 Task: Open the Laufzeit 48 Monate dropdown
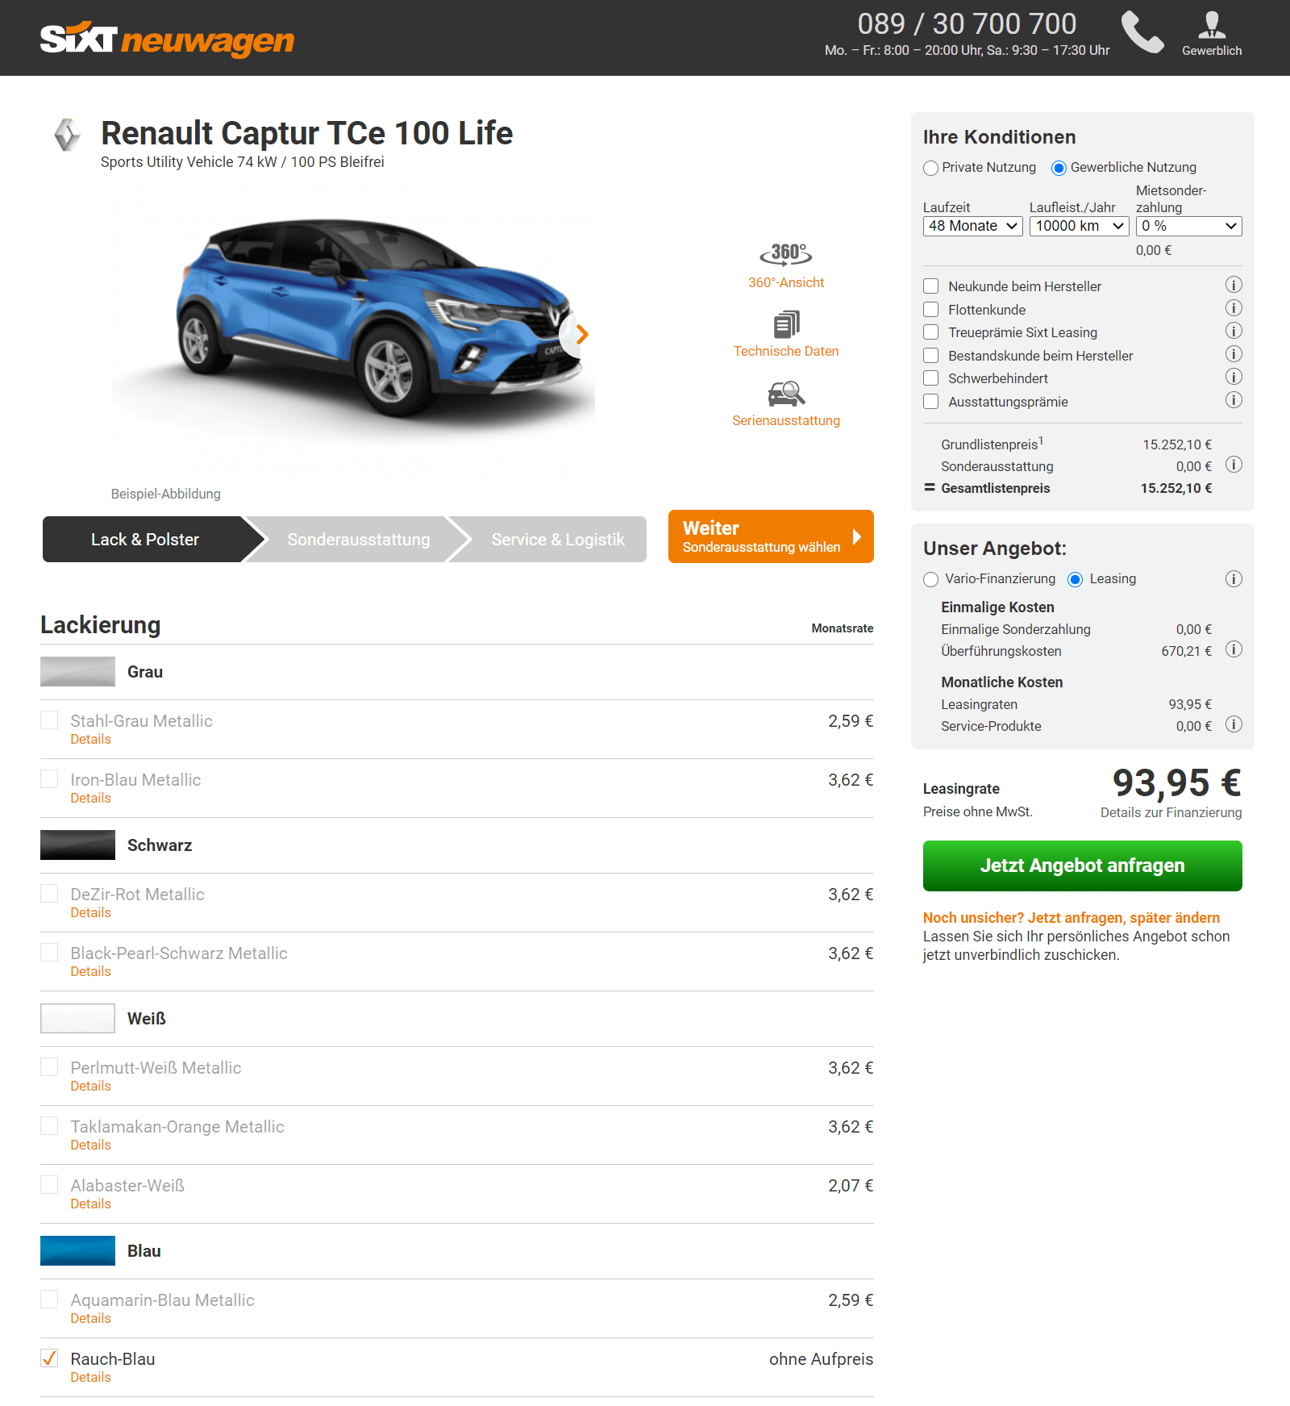tap(973, 226)
